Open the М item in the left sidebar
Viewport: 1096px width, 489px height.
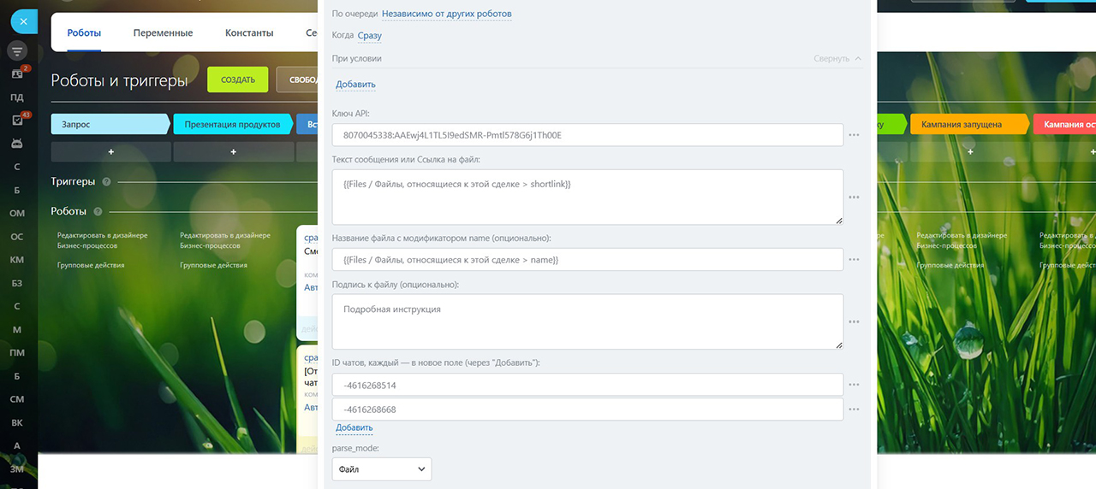16,330
